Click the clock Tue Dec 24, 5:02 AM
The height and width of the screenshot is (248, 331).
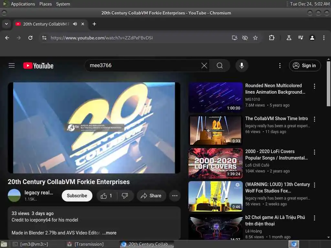[310, 4]
